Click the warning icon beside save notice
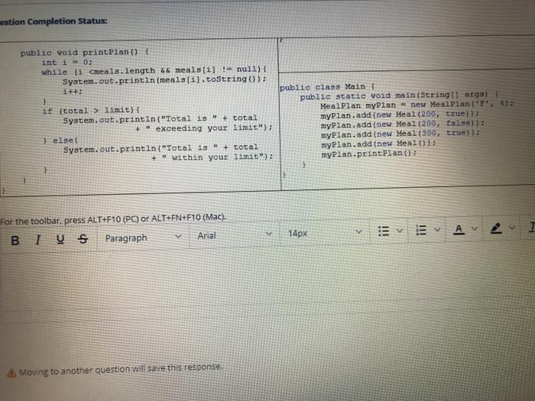The height and width of the screenshot is (401, 535). pos(11,373)
